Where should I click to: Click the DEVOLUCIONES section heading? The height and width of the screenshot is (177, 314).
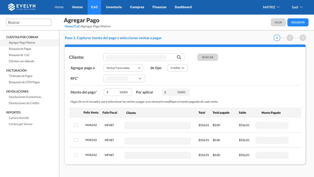point(17,92)
